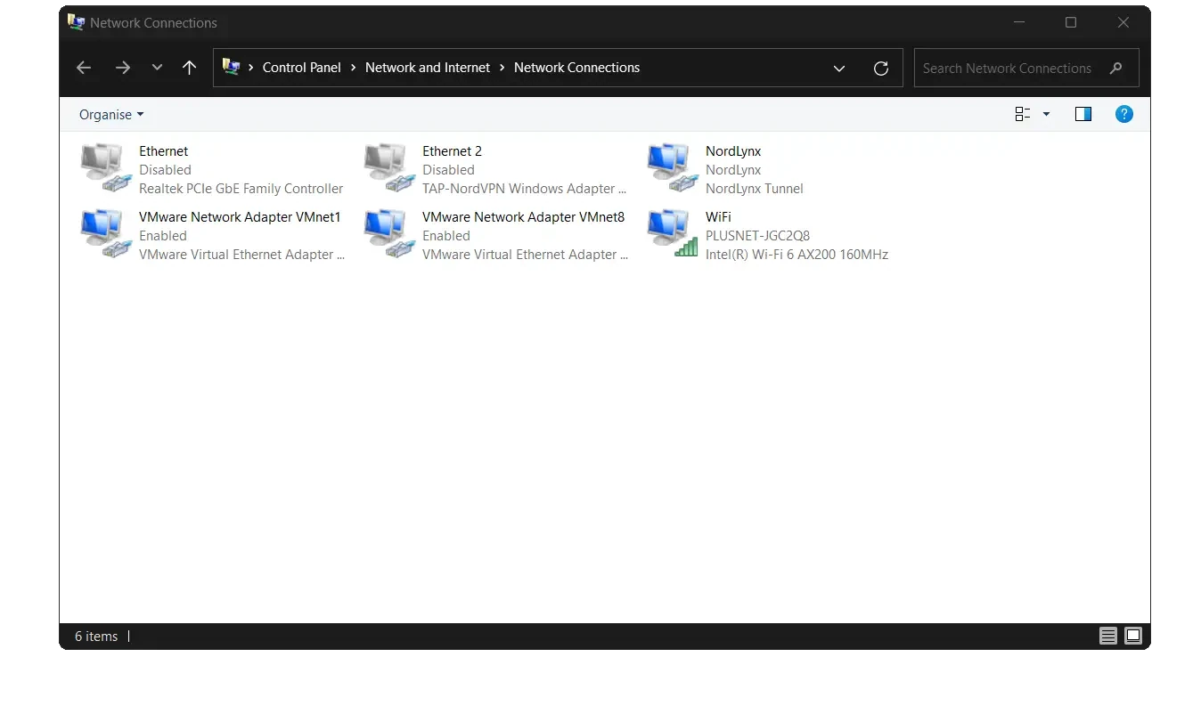The image size is (1201, 714).
Task: Go up one level arrow
Action: coord(189,68)
